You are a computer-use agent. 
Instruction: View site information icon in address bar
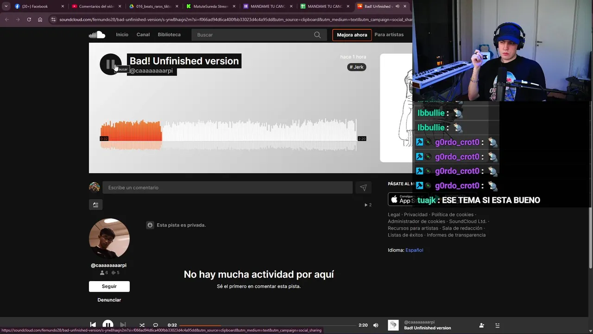coord(53,19)
